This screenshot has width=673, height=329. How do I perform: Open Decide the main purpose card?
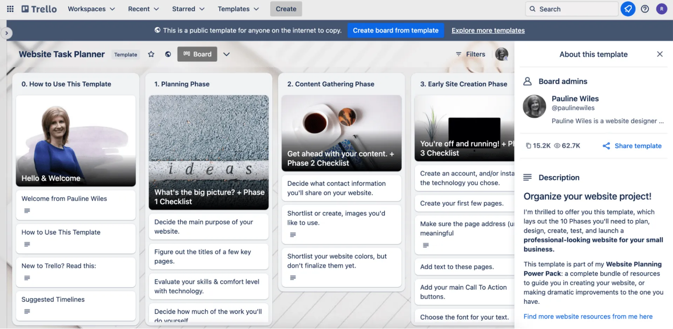tap(209, 227)
